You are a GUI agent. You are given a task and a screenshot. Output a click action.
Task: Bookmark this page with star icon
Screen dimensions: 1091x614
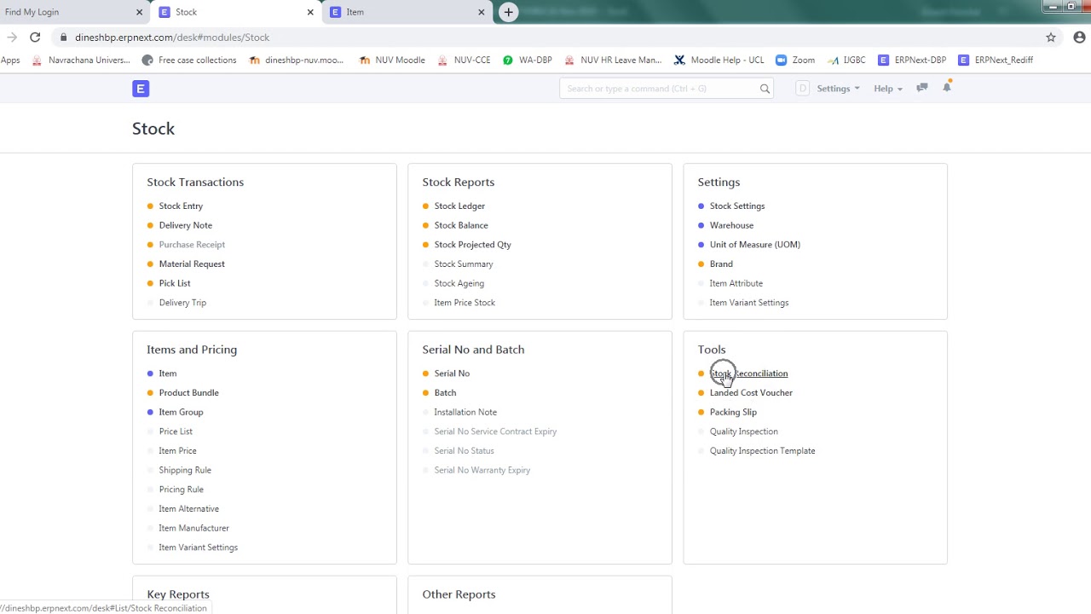point(1051,38)
